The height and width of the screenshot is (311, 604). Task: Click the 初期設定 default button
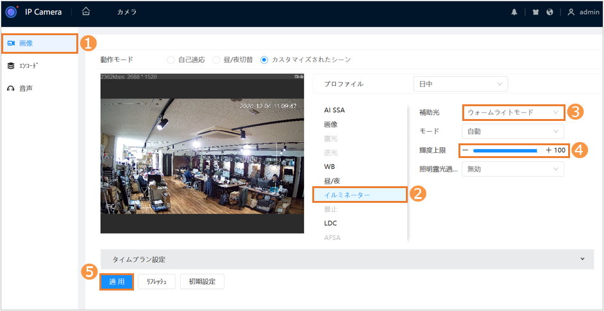click(202, 282)
